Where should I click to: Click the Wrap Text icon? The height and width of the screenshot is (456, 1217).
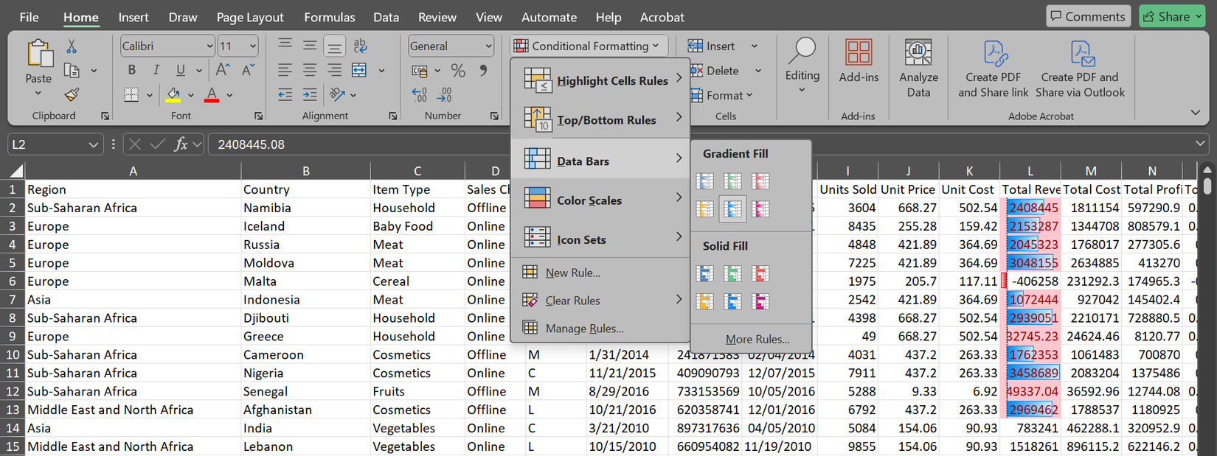pyautogui.click(x=360, y=46)
